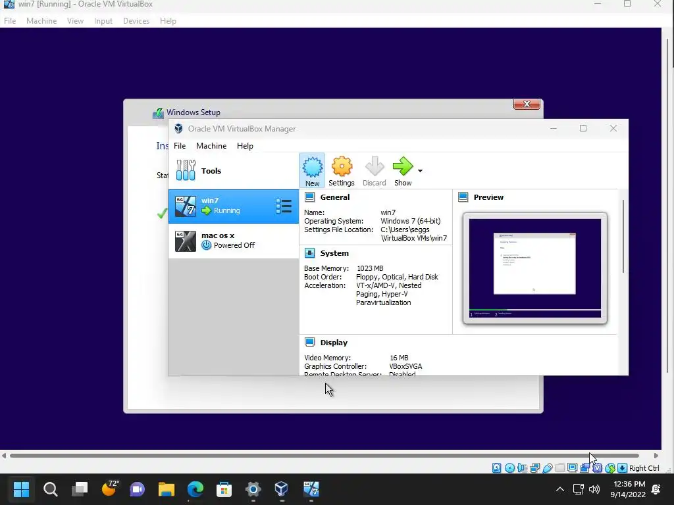
Task: Select the mac os x Powered Off machine
Action: point(234,241)
